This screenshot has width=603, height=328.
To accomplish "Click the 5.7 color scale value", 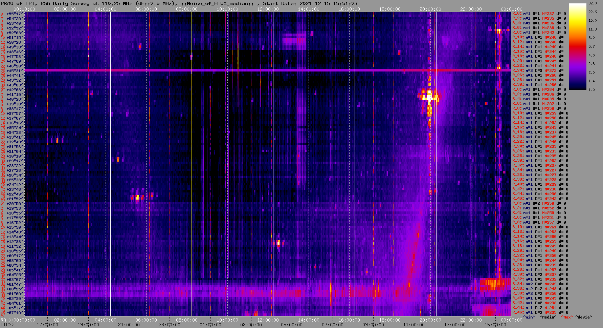I will pos(591,46).
